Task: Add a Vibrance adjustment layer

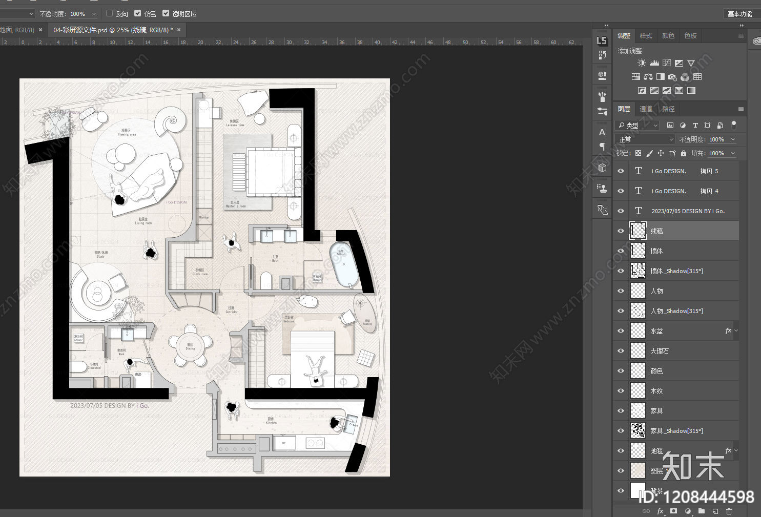Action: [691, 63]
